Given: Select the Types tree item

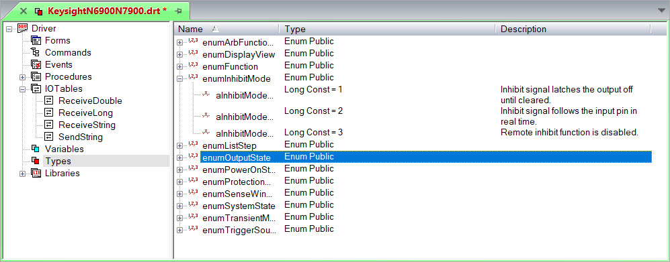Looking at the screenshot, I should 58,161.
